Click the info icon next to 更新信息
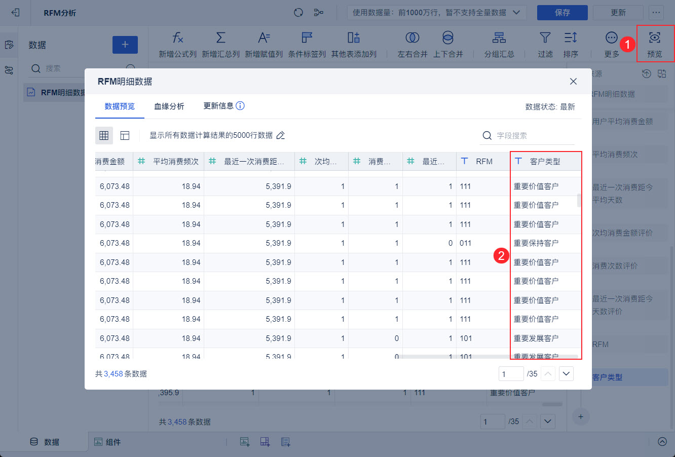Screen dimensions: 675x457 240,106
